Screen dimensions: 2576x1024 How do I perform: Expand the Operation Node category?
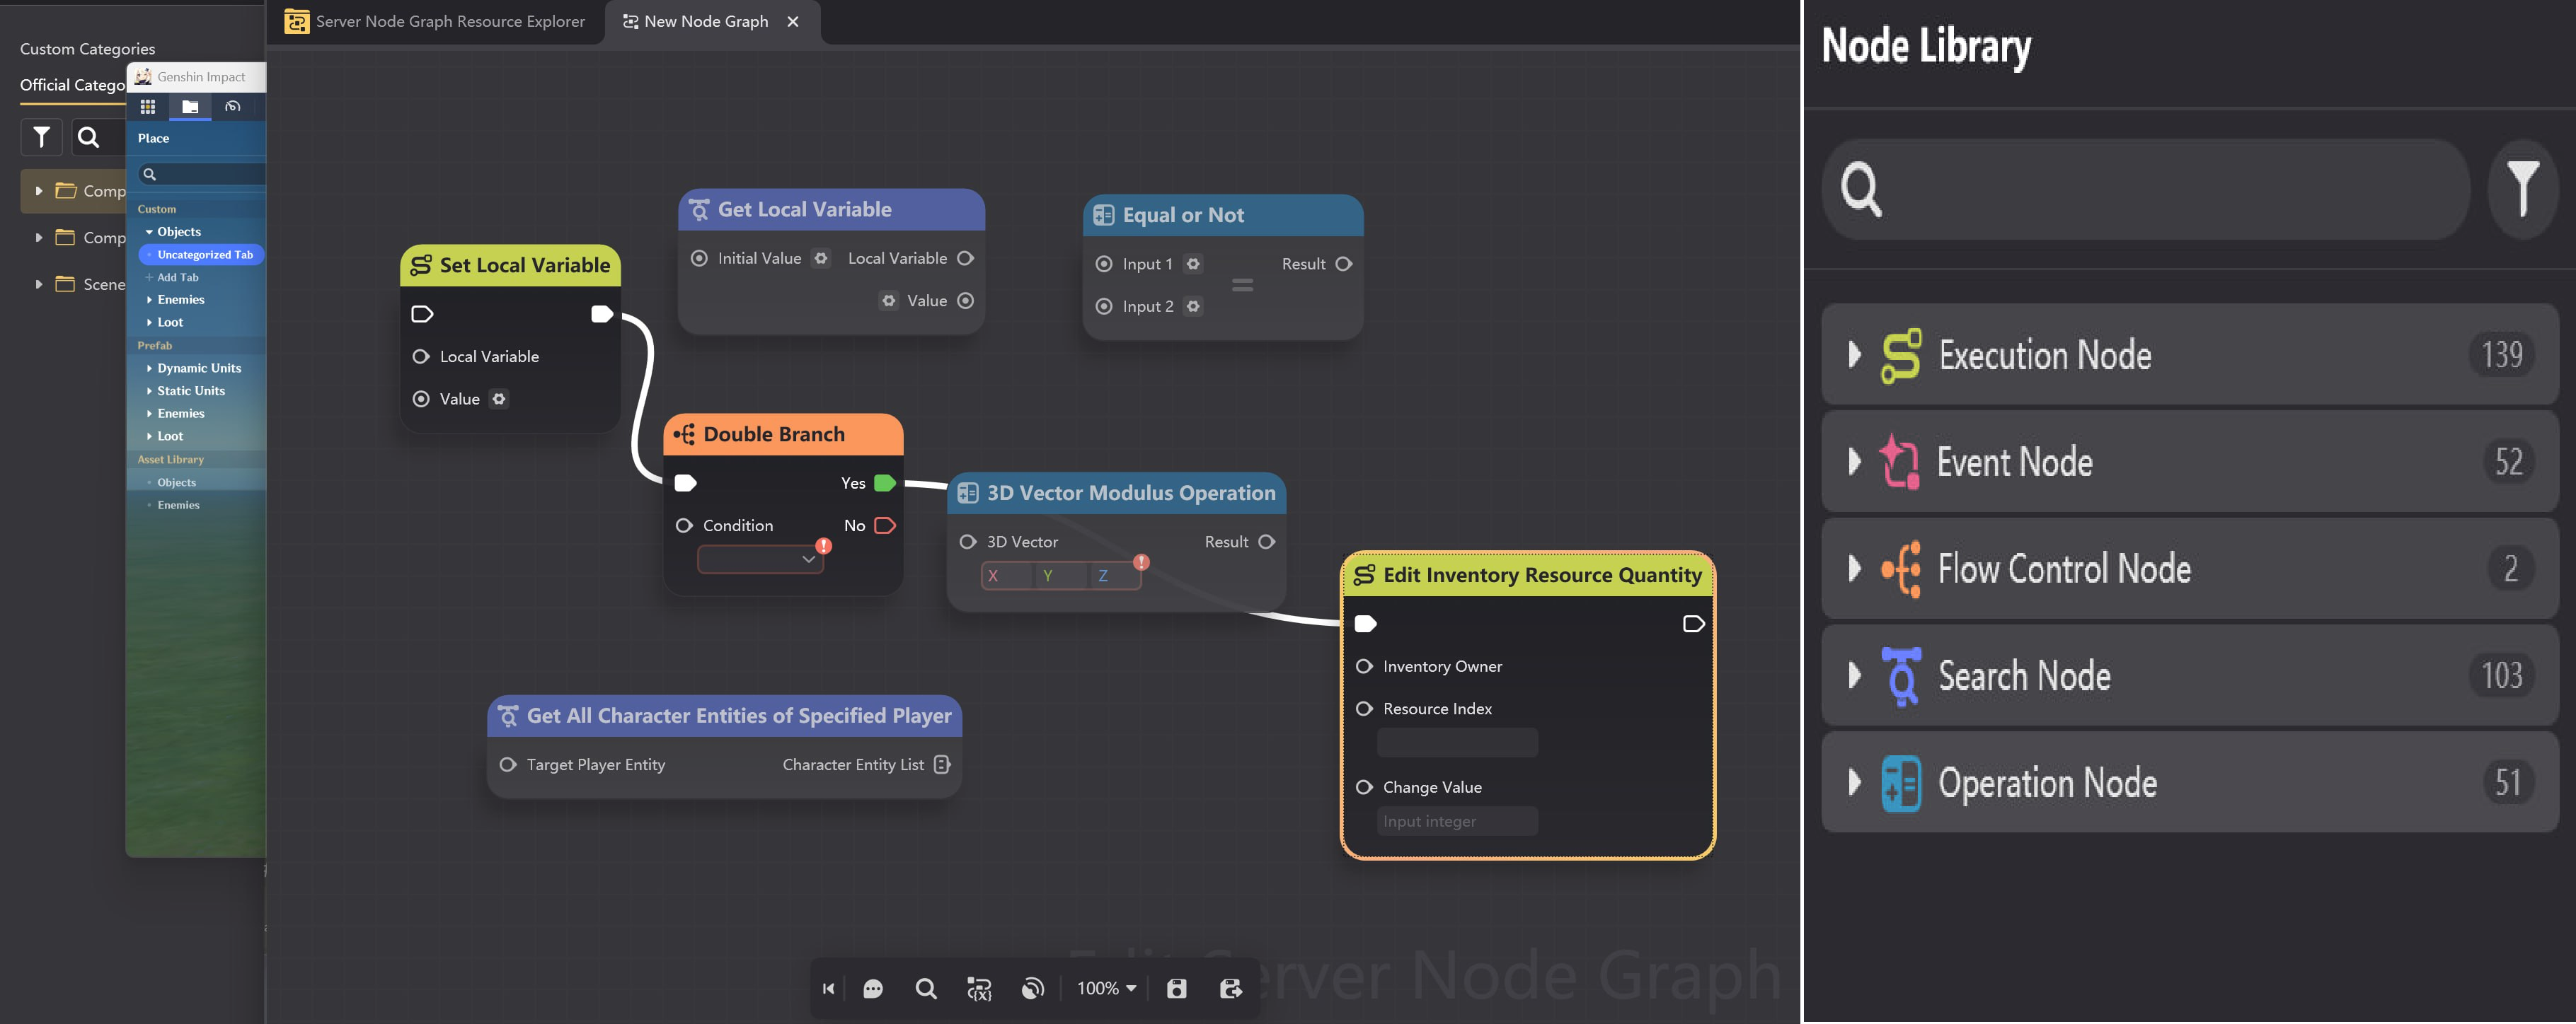(x=1855, y=782)
